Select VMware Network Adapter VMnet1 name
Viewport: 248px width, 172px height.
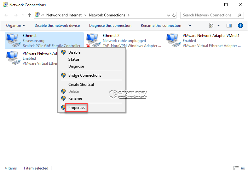211,36
